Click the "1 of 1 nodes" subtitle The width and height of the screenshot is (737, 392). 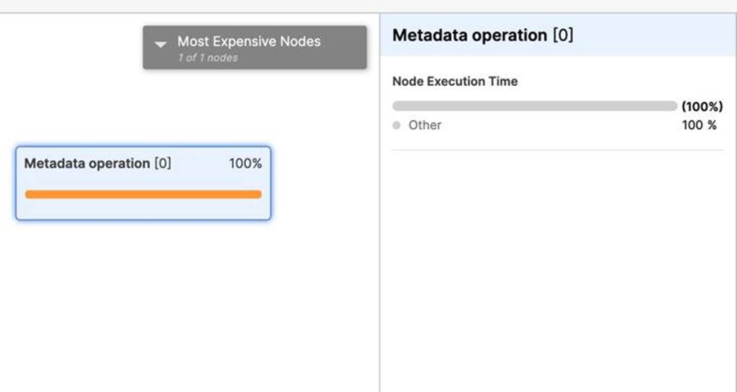[x=208, y=58]
